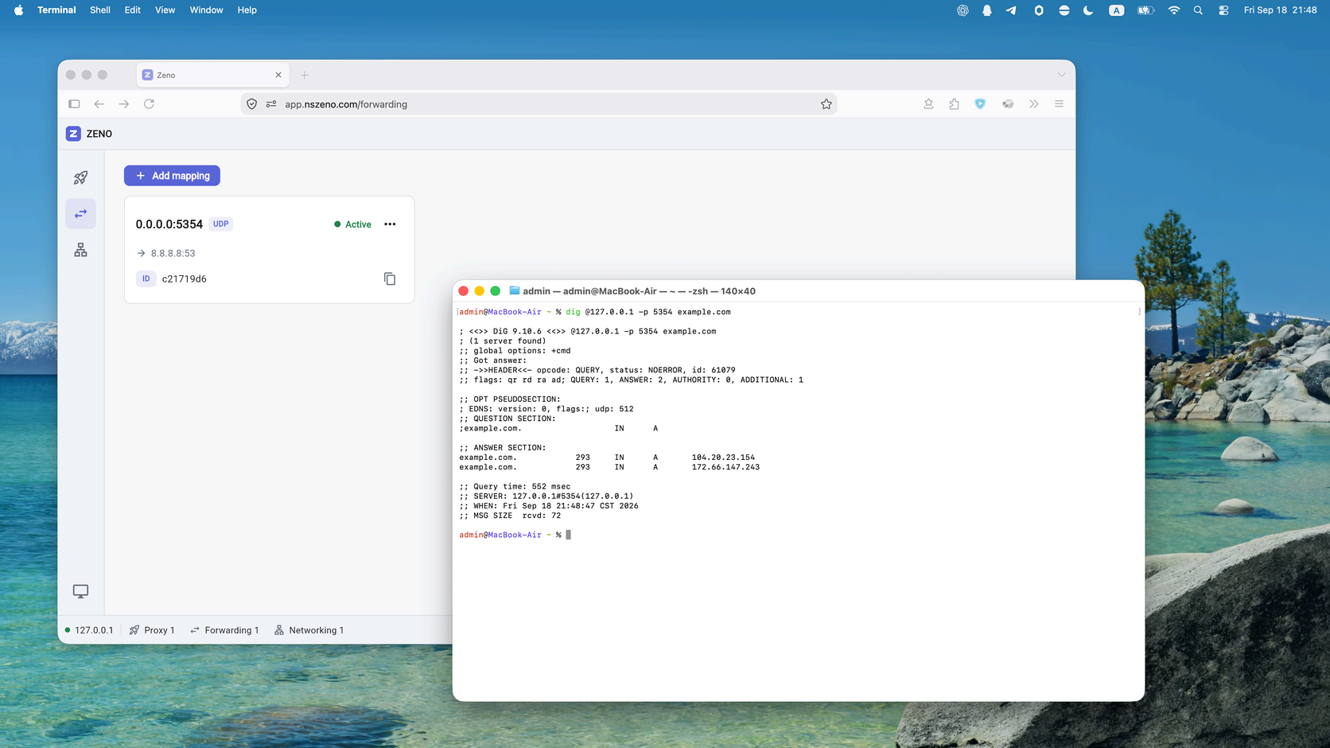The height and width of the screenshot is (748, 1330).
Task: Open the Networking icon in Zeno sidebar
Action: (80, 250)
